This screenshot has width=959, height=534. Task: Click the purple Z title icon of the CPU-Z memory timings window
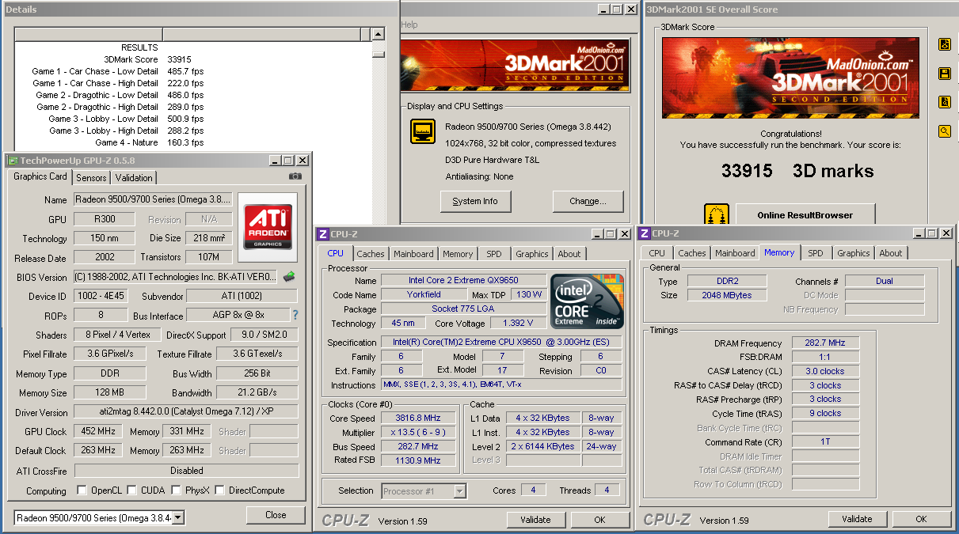pos(645,233)
